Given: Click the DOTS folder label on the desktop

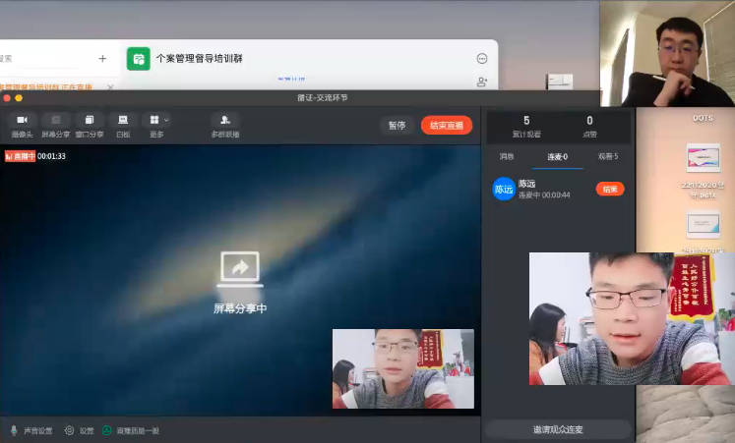Looking at the screenshot, I should point(703,118).
